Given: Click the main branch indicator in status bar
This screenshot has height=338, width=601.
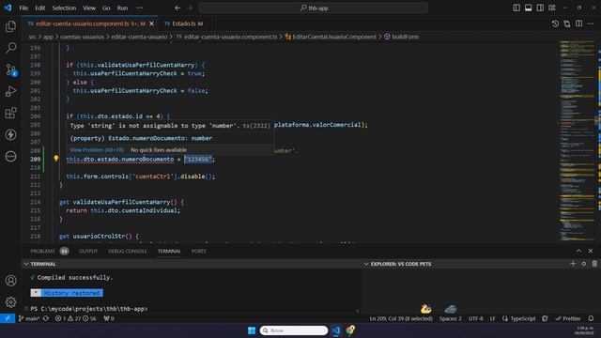Looking at the screenshot, I should coord(29,318).
